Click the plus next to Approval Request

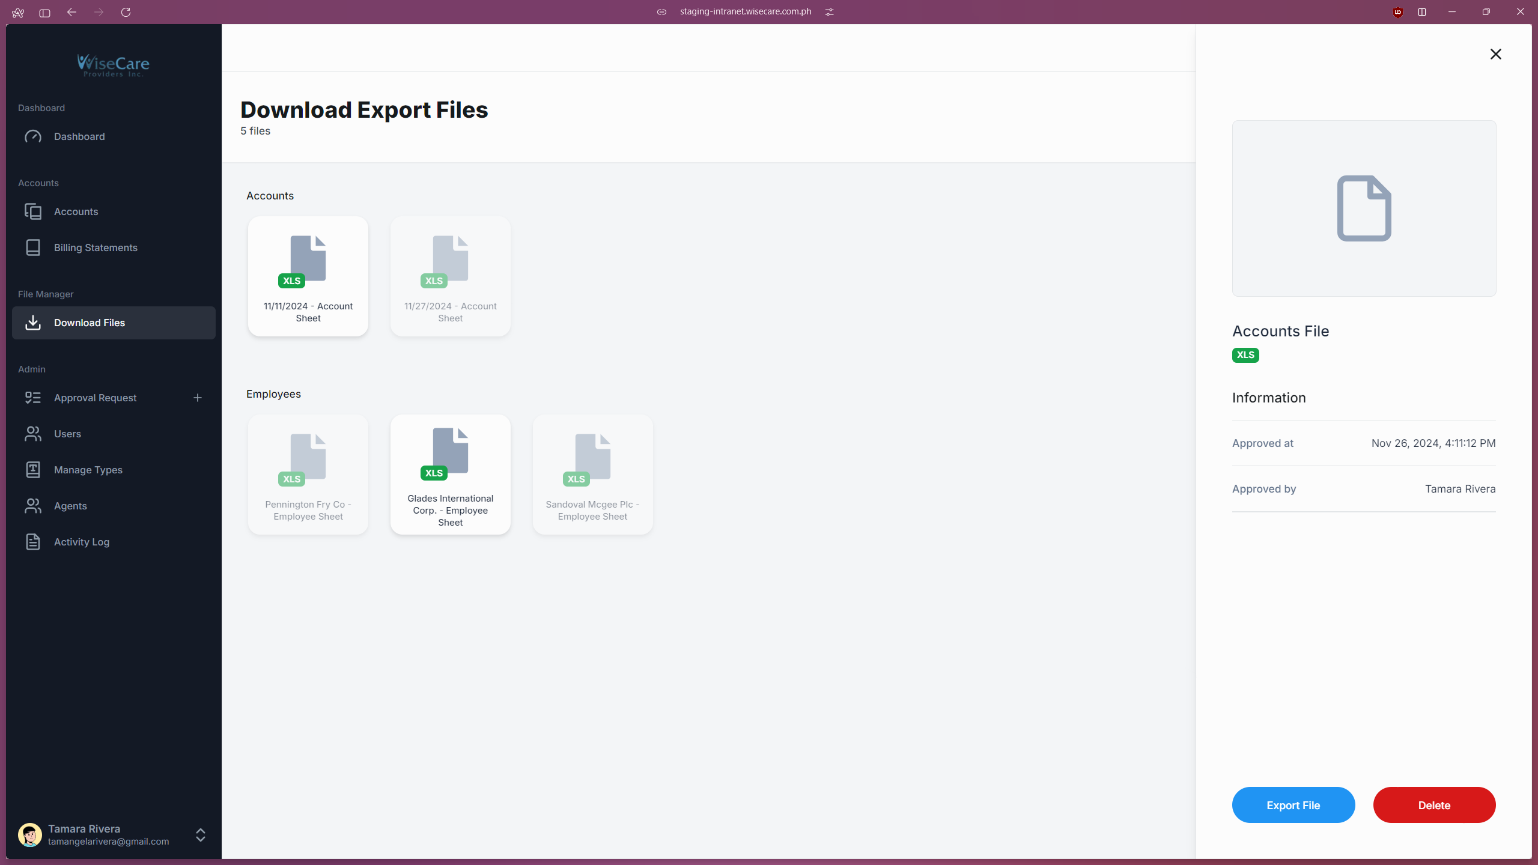[x=198, y=397]
